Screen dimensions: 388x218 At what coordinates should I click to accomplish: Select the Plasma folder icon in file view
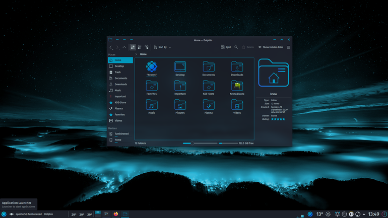(209, 105)
